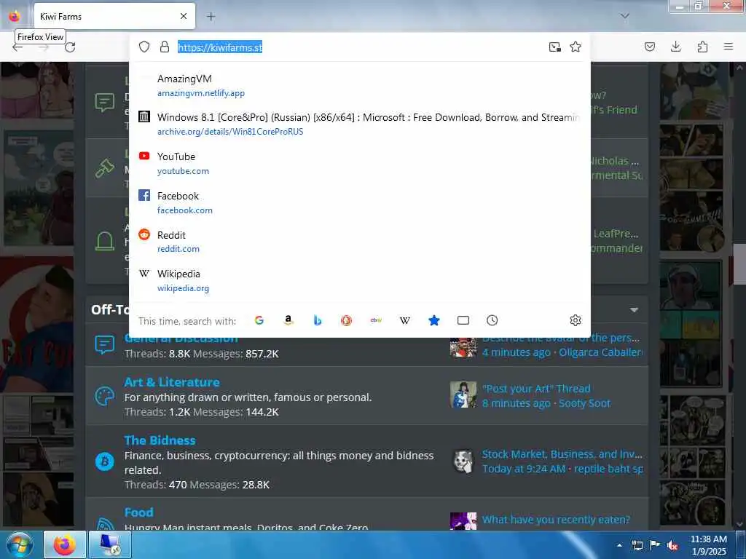Open site security padlock info
This screenshot has height=559, width=746.
coord(165,47)
